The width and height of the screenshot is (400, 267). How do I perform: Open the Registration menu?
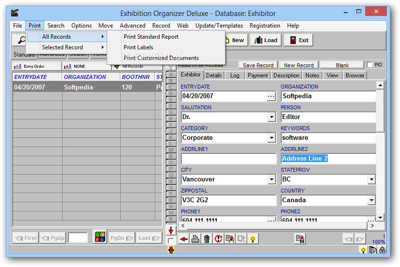click(x=265, y=26)
